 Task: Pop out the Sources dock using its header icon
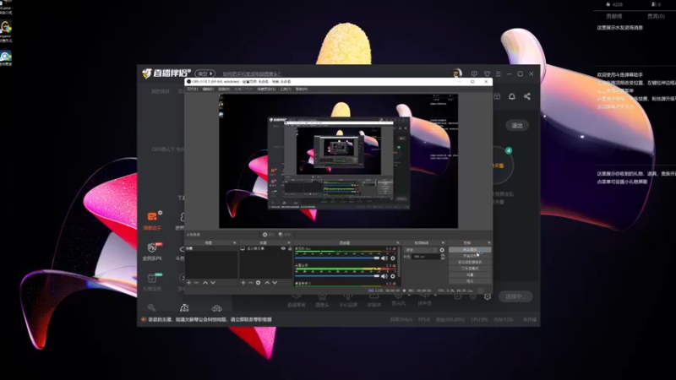click(x=289, y=243)
